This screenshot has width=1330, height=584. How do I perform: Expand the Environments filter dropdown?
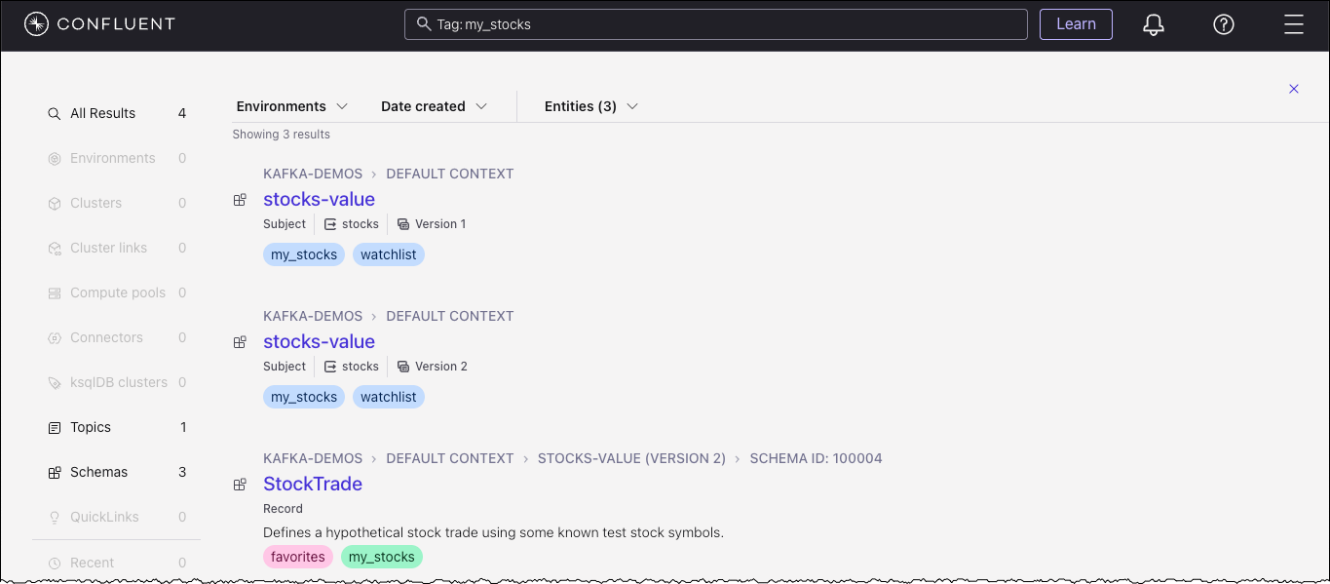(x=292, y=105)
